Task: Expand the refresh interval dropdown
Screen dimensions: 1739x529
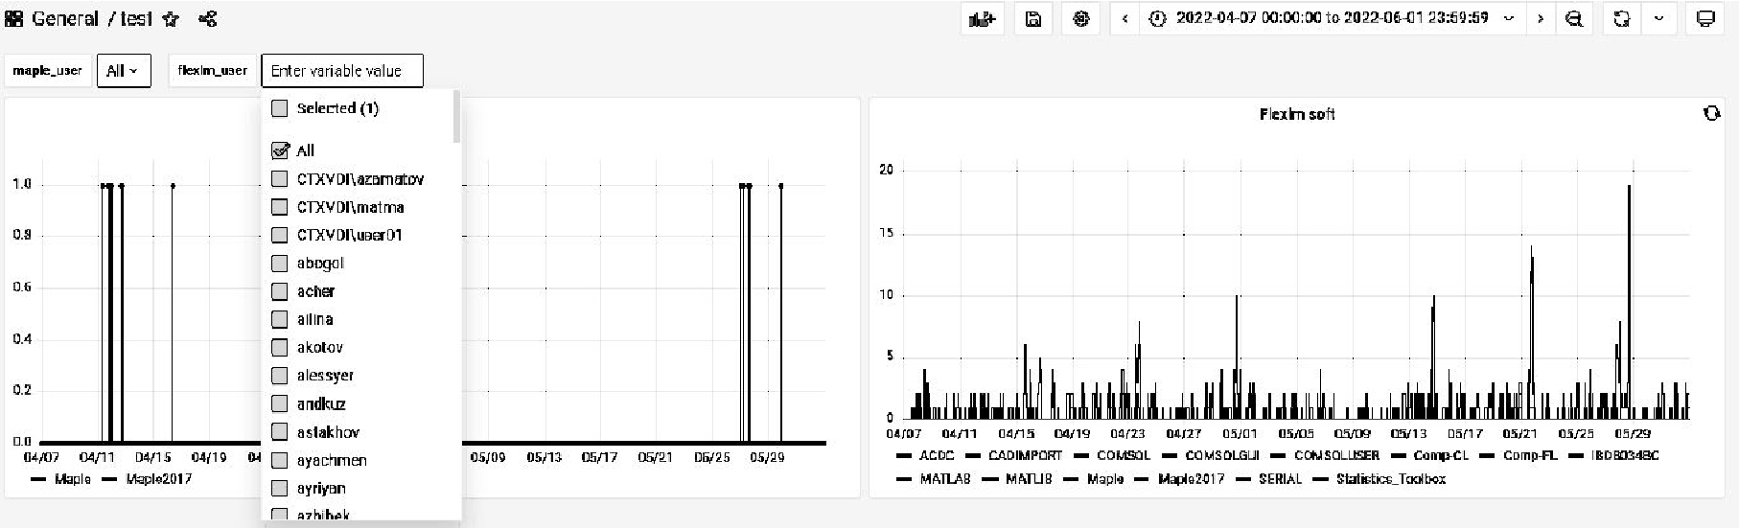Action: pyautogui.click(x=1659, y=19)
